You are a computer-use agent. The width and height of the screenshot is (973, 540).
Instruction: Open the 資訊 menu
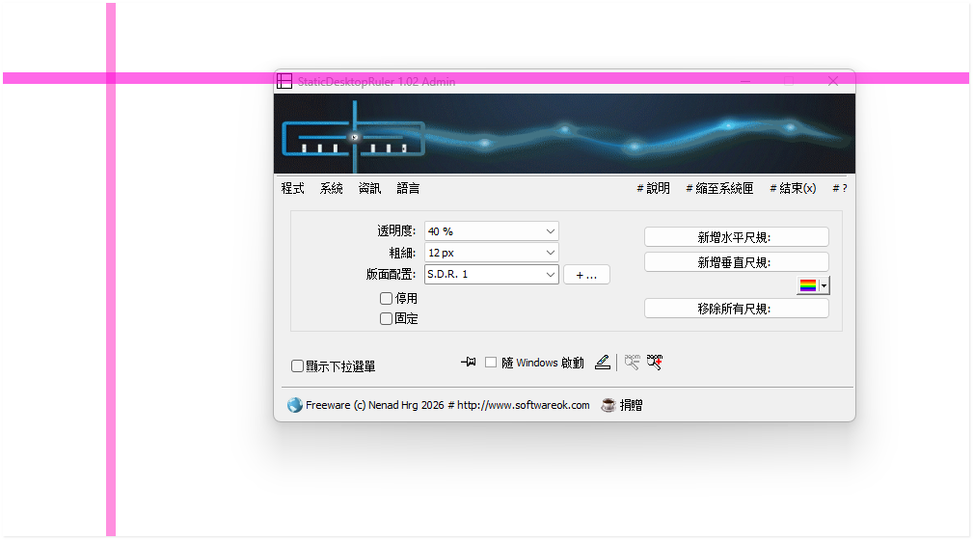[x=370, y=188]
